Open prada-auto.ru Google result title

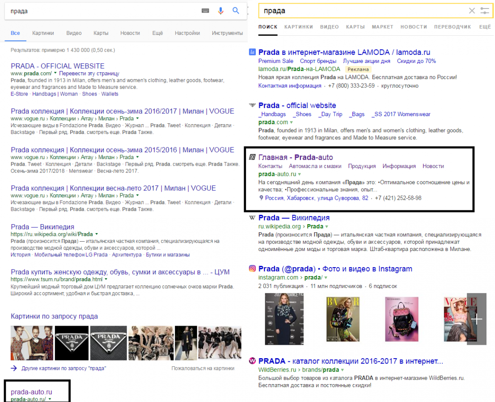tap(31, 392)
